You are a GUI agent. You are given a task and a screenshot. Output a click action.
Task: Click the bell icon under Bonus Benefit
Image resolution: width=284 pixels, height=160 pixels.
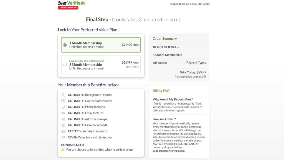coord(63,150)
